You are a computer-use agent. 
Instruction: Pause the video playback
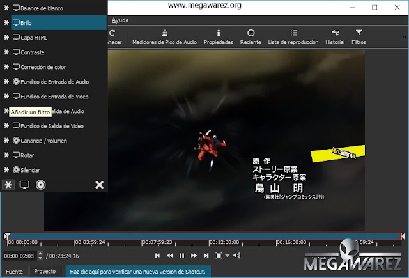pyautogui.click(x=181, y=256)
